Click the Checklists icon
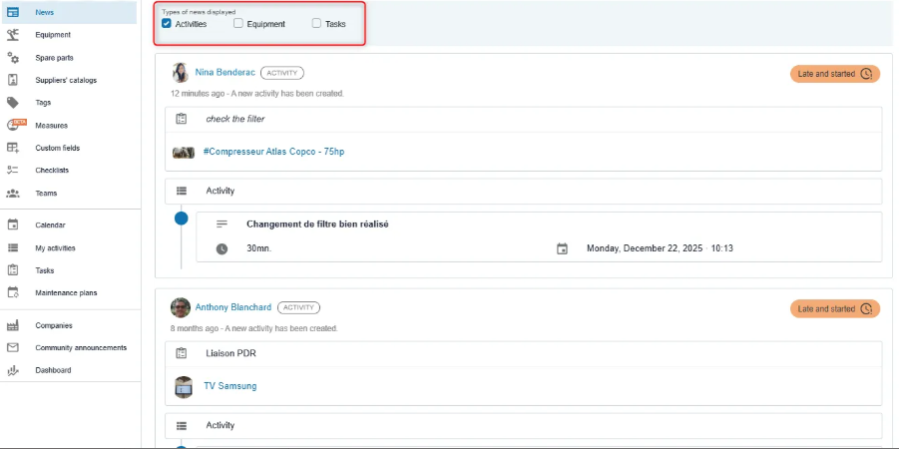The height and width of the screenshot is (449, 899). pos(13,170)
